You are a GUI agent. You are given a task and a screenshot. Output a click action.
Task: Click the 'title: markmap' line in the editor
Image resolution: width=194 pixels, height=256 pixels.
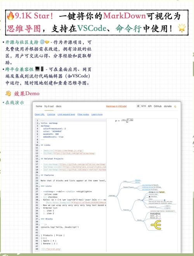[x=49, y=123]
